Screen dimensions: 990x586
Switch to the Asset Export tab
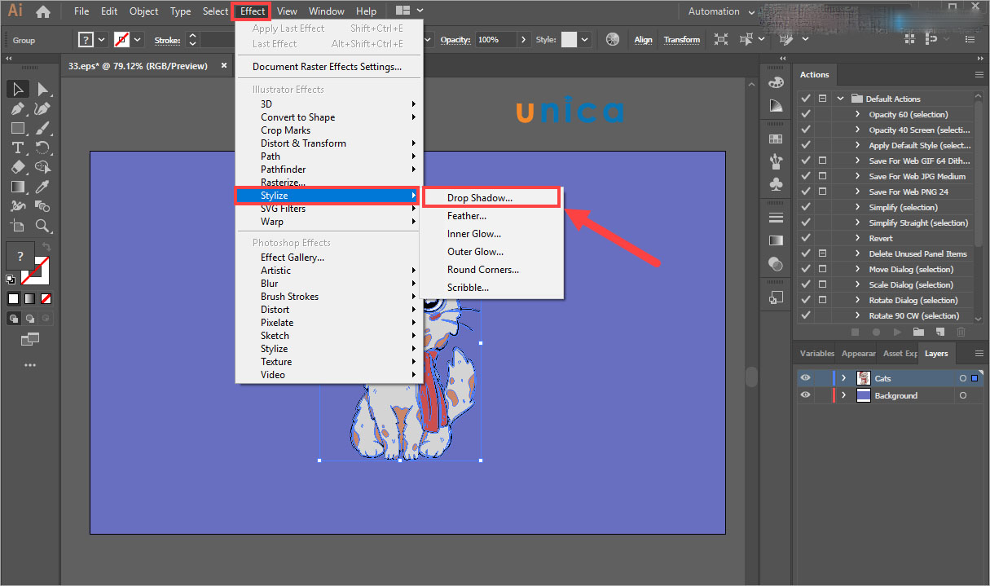coord(899,354)
